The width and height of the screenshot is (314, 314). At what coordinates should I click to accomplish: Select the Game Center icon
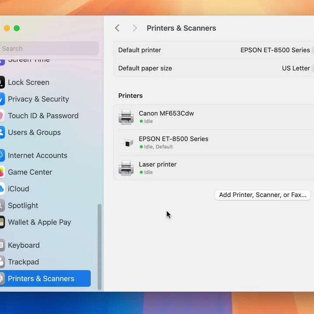(x=2, y=172)
